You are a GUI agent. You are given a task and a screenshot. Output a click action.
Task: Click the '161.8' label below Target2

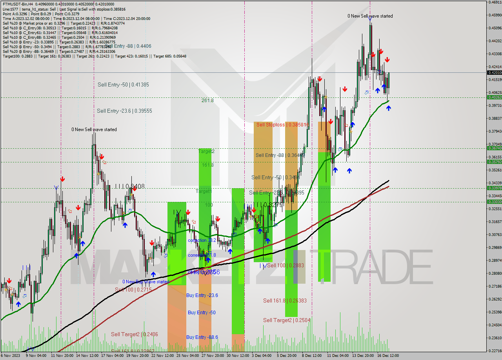click(x=208, y=165)
